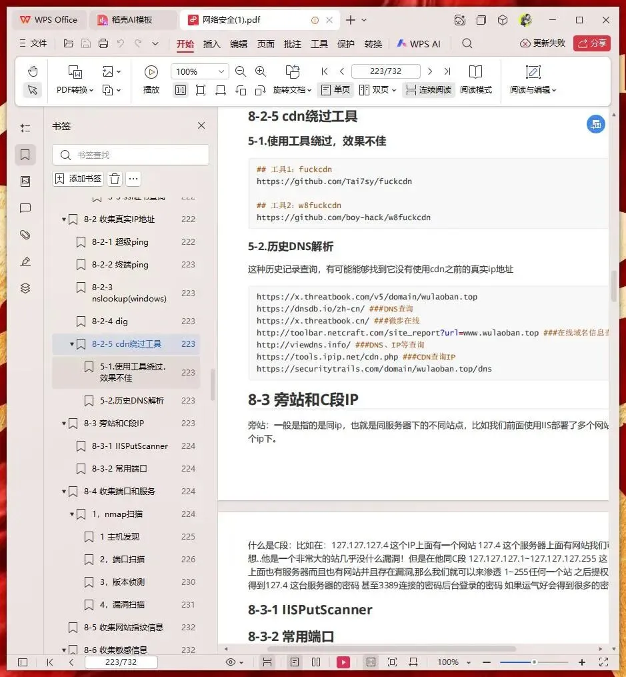Delete bookmark with trash icon
626x677 pixels.
[115, 179]
